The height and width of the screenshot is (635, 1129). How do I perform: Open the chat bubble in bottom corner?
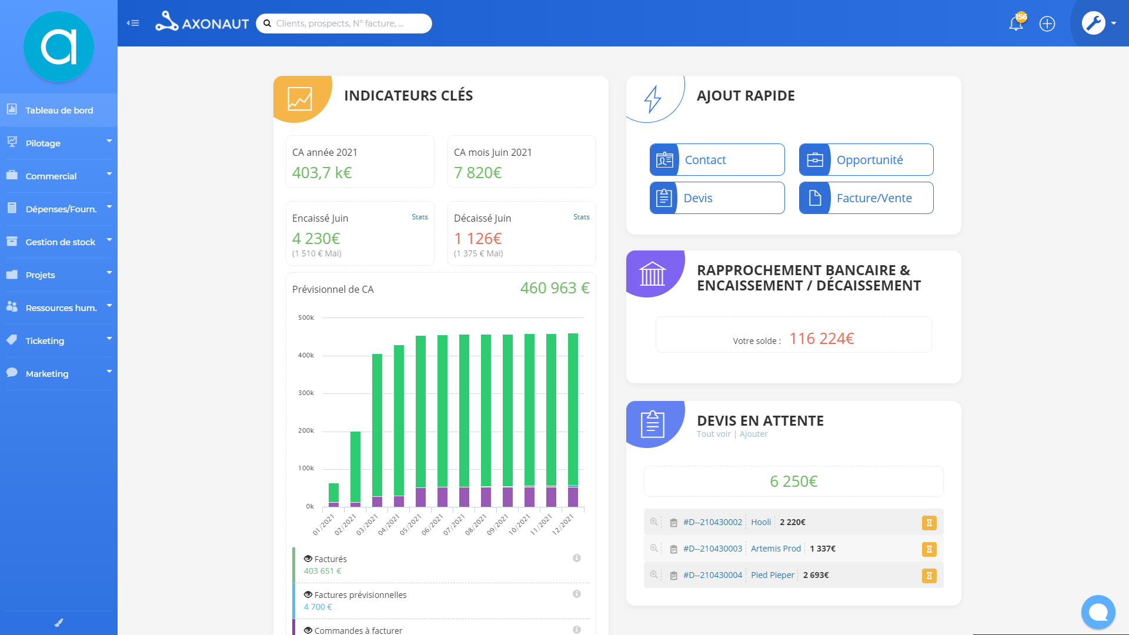pos(1098,612)
